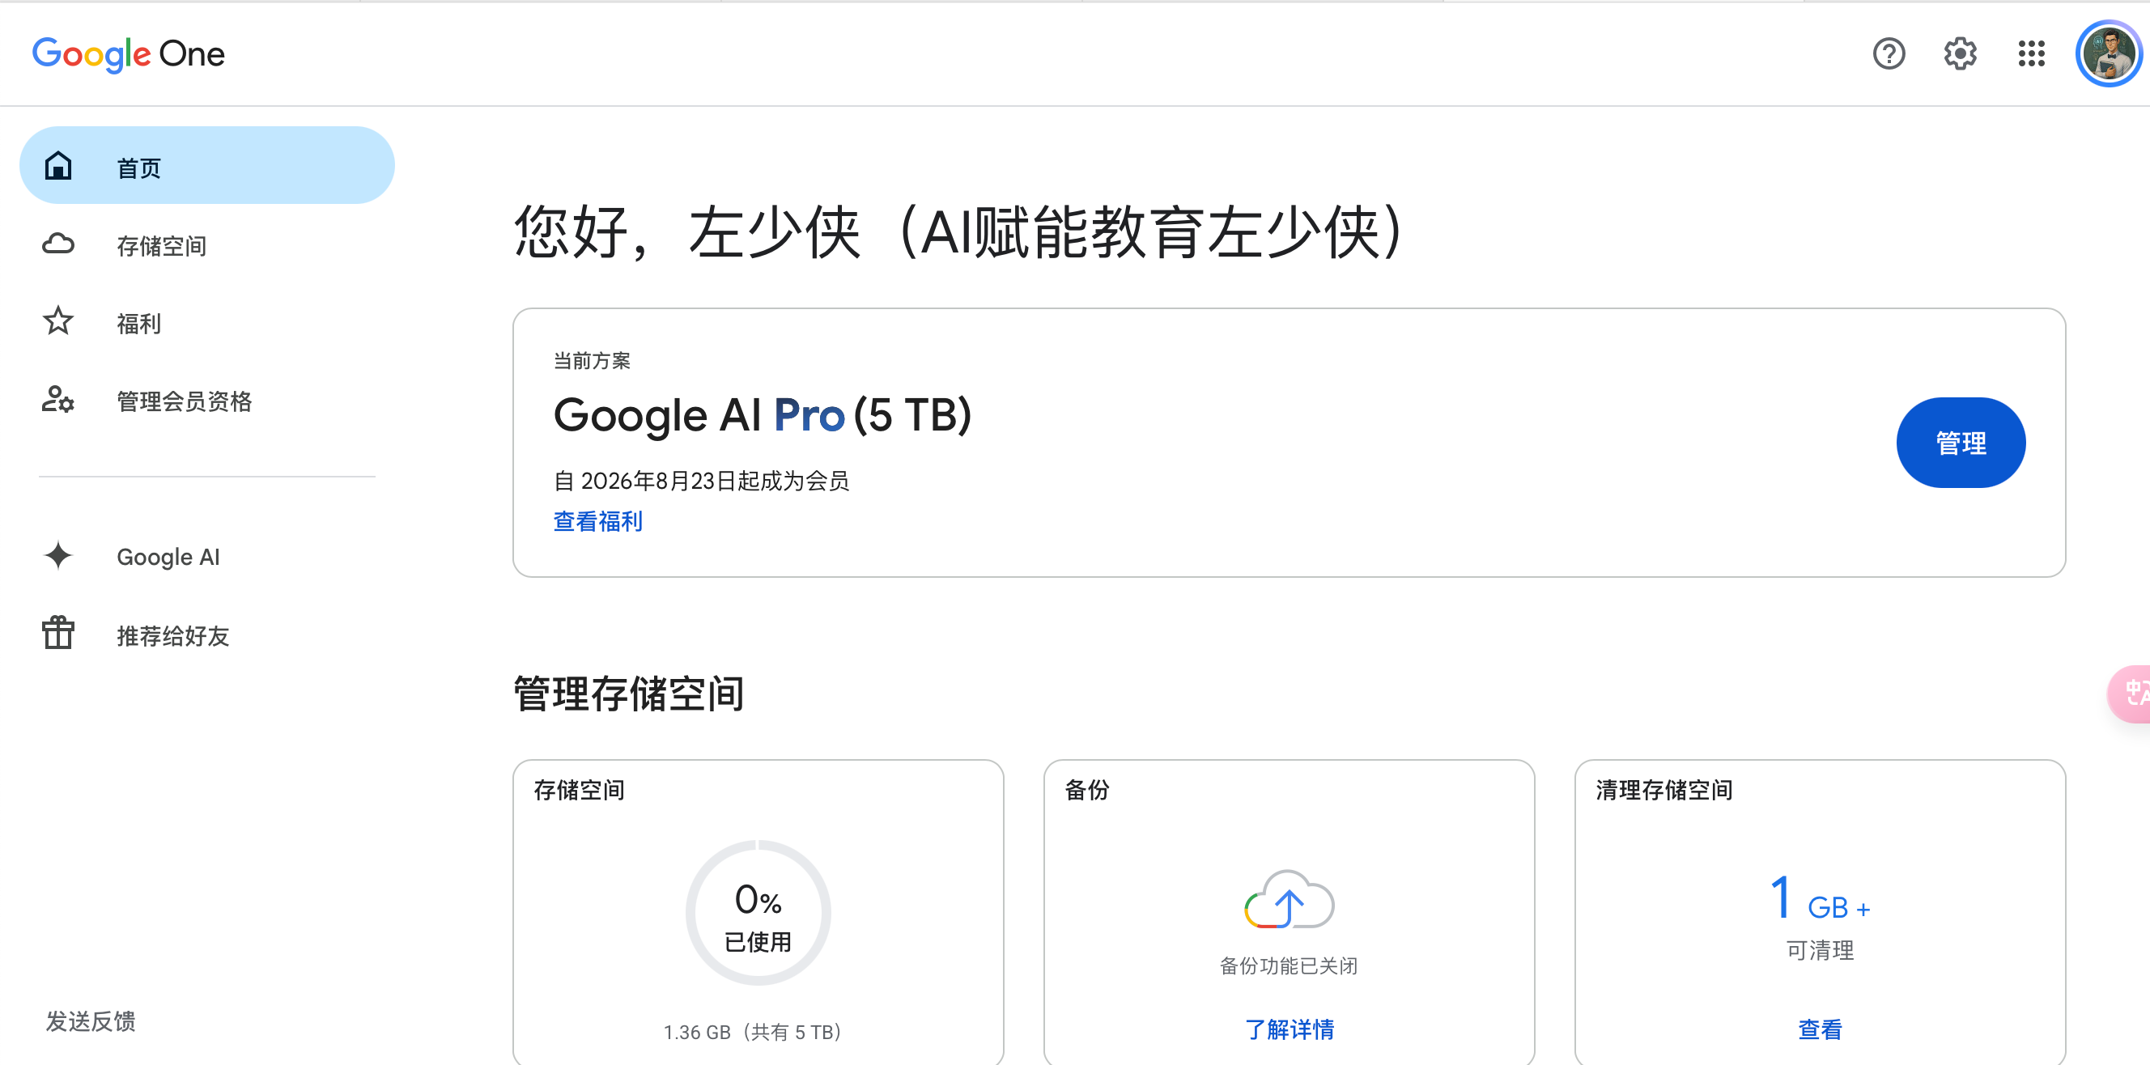Screen dimensions: 2150x1065
Task: Click the backup cloud upload illustration
Action: [x=1289, y=899]
